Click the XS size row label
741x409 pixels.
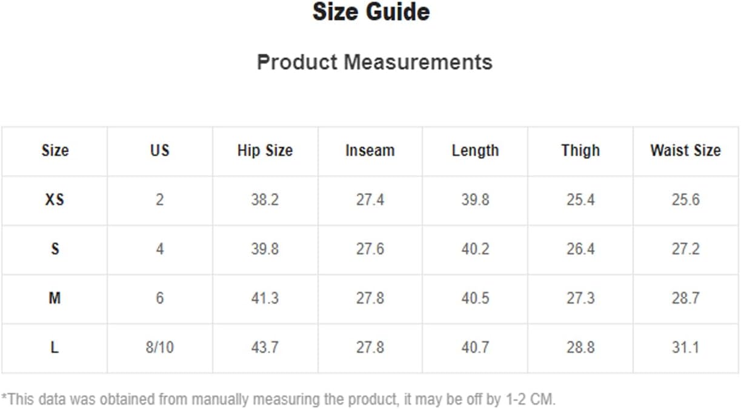click(x=55, y=200)
